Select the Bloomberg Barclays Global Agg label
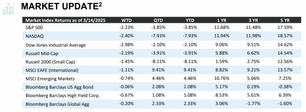Image resolution: width=306 pixels, height=112 pixels. click(x=57, y=104)
